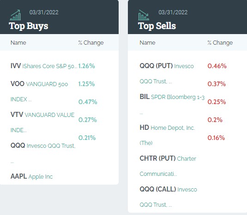Select the VTV Vanguard Value entry
247x215 pixels.
tap(42, 122)
